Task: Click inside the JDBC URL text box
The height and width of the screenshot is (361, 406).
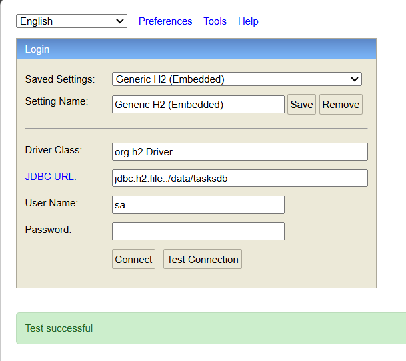Action: (239, 179)
